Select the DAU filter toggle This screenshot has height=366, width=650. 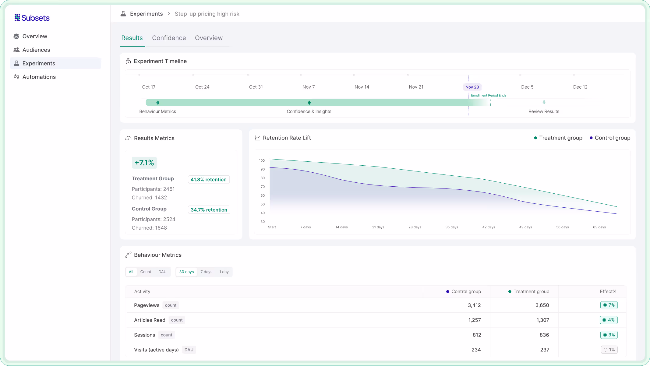coord(162,272)
